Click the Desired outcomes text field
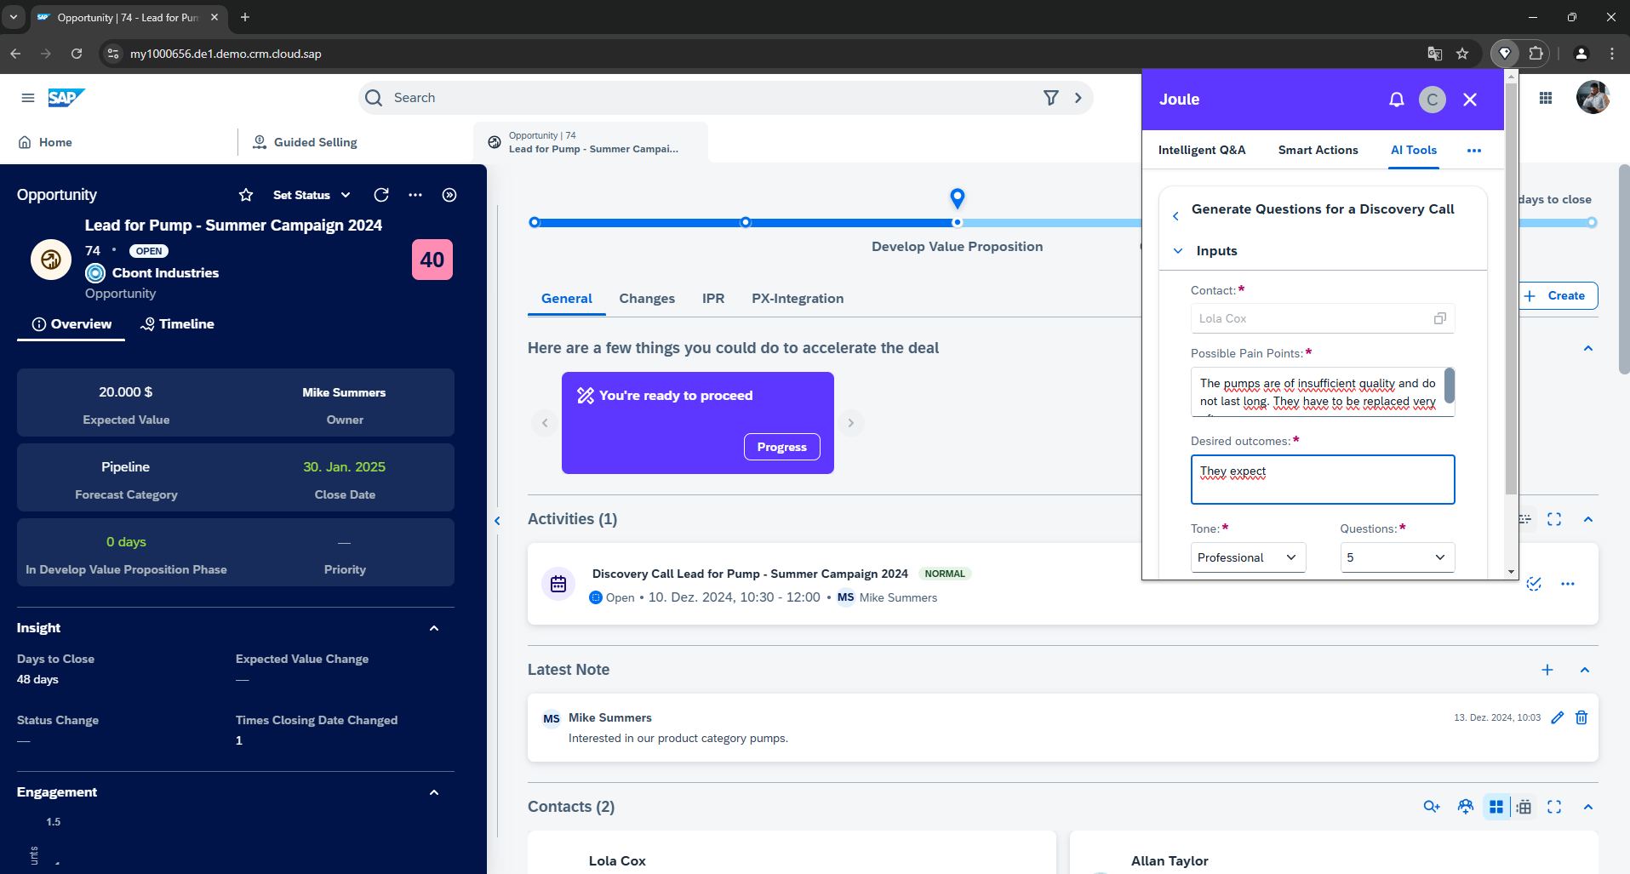 point(1323,479)
